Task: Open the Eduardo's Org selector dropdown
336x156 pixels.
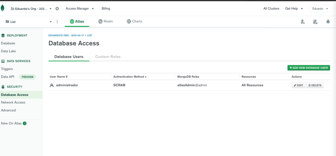Action: point(31,9)
